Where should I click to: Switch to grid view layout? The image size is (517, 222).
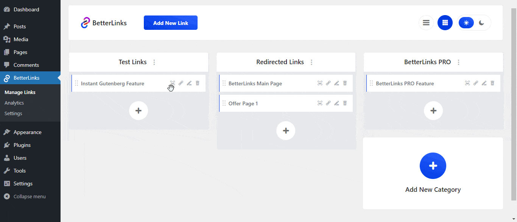click(x=445, y=23)
